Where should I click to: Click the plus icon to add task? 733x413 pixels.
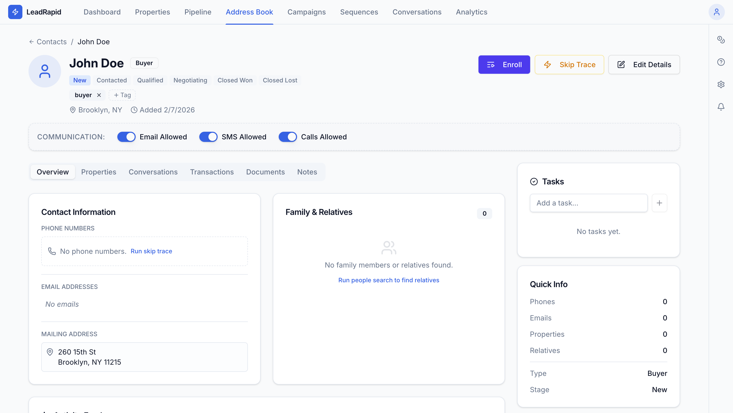[x=659, y=203]
